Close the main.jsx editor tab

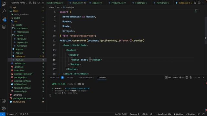(85, 3)
